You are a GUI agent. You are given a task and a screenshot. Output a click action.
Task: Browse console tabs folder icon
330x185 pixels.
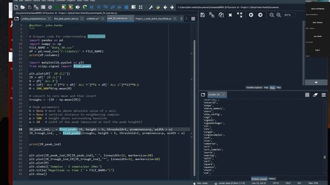203,95
